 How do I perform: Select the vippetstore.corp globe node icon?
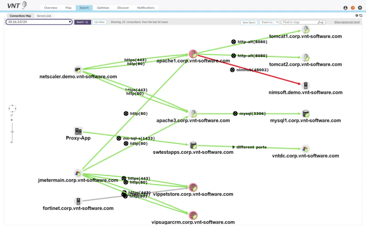point(193,187)
